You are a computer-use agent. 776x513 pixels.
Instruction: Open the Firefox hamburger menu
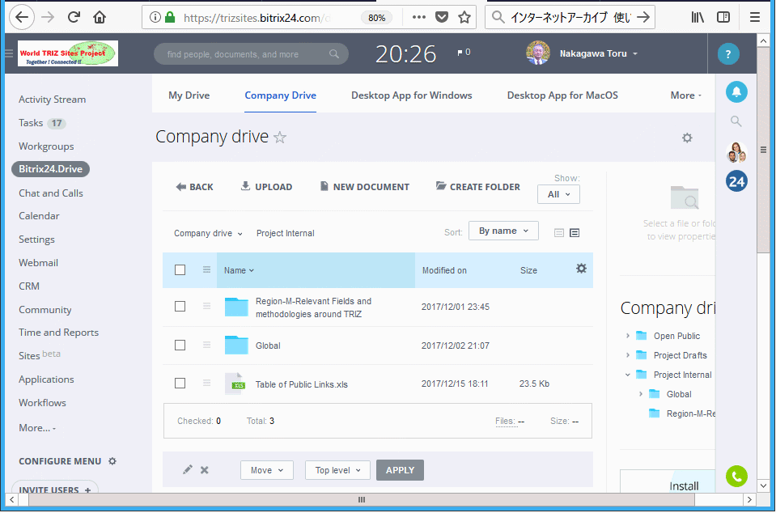[755, 17]
